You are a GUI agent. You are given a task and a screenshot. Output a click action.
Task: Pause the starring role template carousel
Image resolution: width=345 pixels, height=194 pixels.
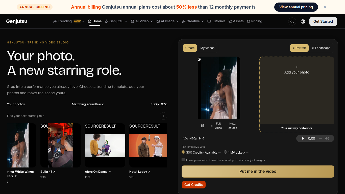pyautogui.click(x=163, y=116)
